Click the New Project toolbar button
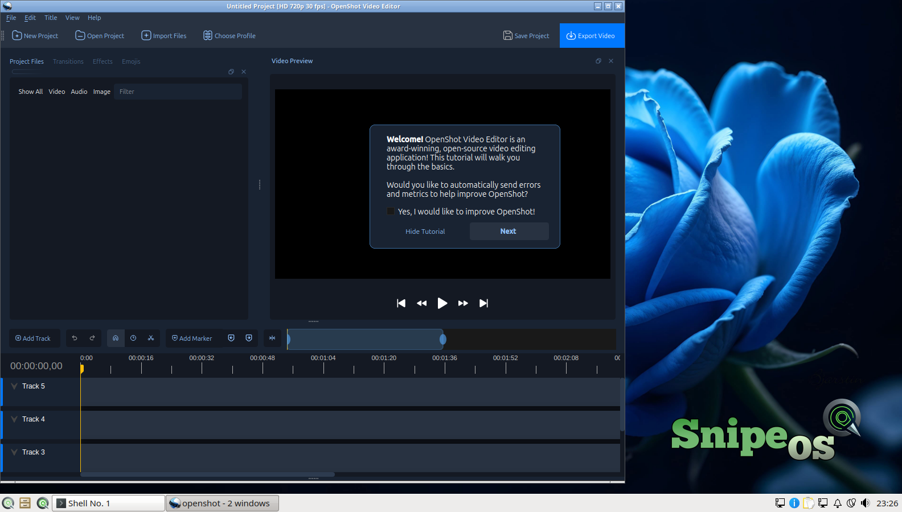This screenshot has height=512, width=902. 35,36
